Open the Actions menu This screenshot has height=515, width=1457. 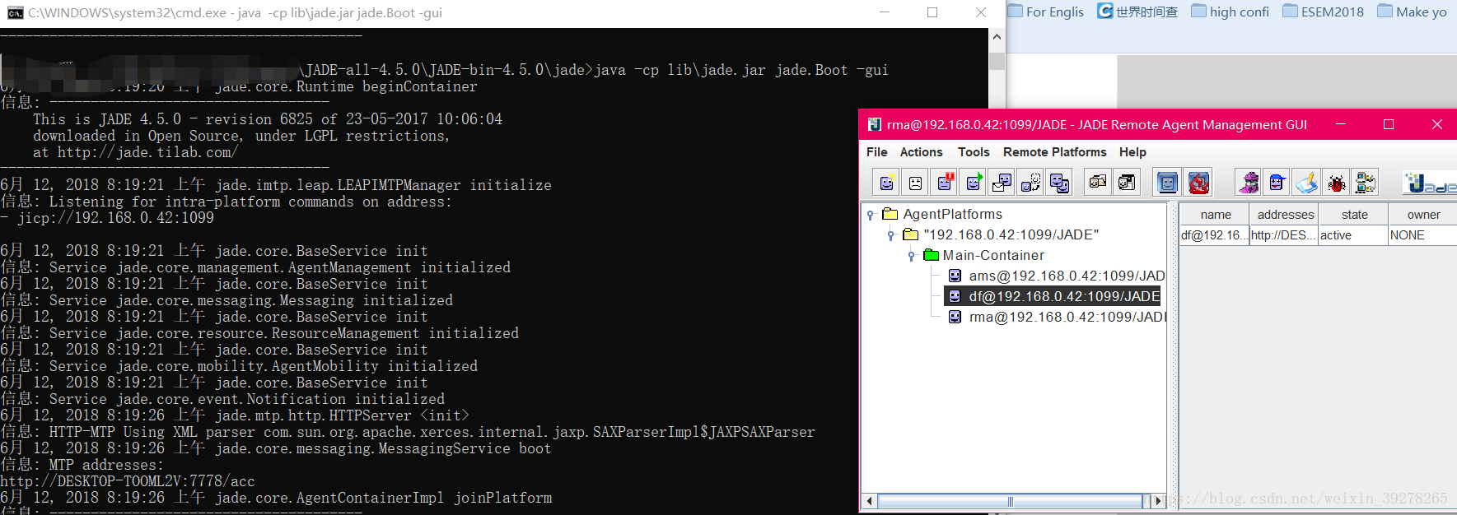pyautogui.click(x=921, y=152)
